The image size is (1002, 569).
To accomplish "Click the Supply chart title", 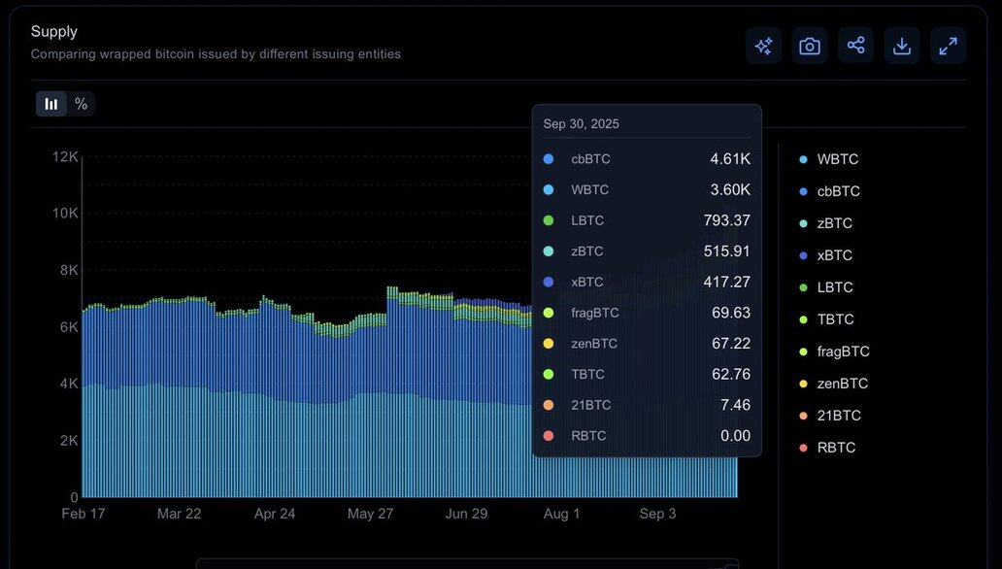I will coord(54,32).
